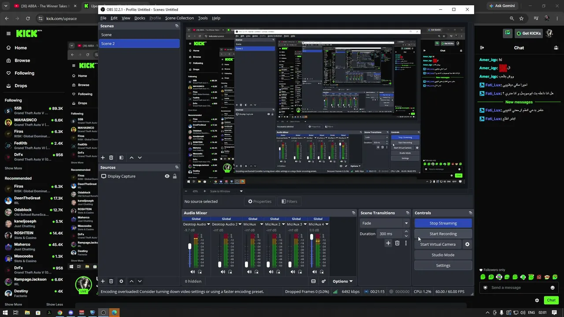Remove the selected scene with the Scenes trash icon

(x=111, y=158)
